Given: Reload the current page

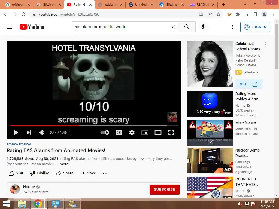Looking at the screenshot, I should pyautogui.click(x=23, y=14).
